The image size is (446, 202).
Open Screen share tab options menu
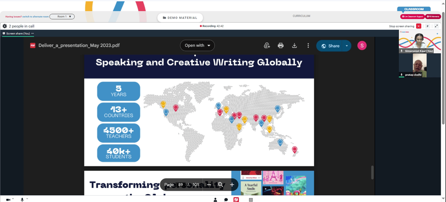click(x=33, y=33)
